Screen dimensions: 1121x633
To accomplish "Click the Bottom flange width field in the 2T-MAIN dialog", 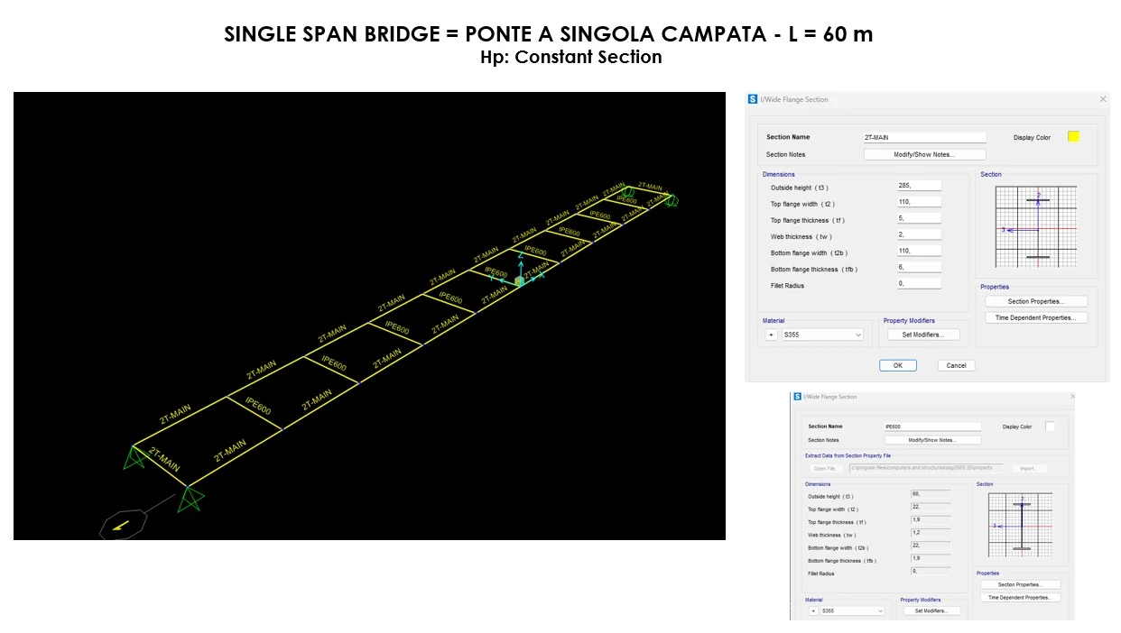I will pyautogui.click(x=919, y=251).
